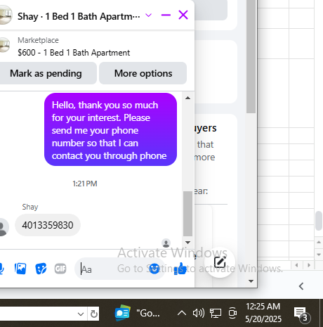The image size is (323, 327).
Task: Send a thumbs up like
Action: click(x=180, y=269)
